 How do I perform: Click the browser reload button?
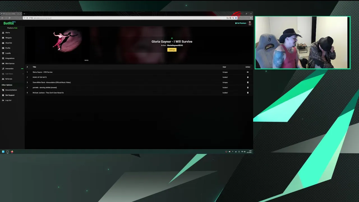coord(10,18)
